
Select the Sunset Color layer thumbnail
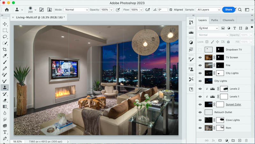tap(209, 104)
